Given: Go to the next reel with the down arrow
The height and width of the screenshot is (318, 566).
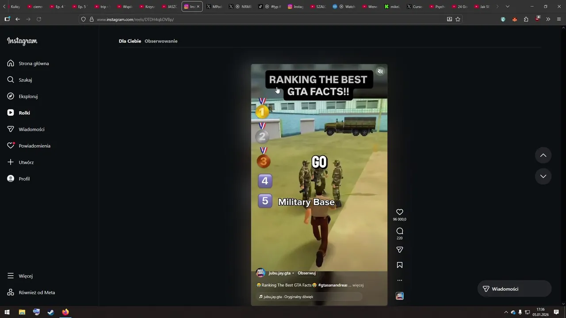Looking at the screenshot, I should pyautogui.click(x=543, y=176).
